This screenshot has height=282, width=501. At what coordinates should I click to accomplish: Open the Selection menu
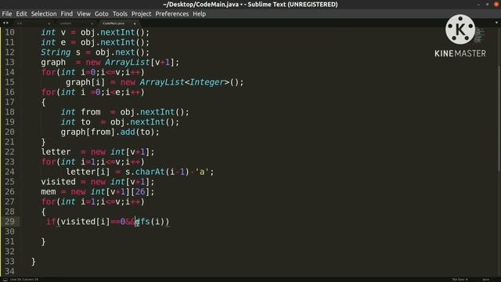[x=44, y=14]
